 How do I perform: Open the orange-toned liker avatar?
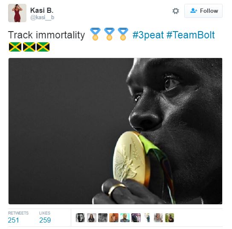(x=114, y=217)
